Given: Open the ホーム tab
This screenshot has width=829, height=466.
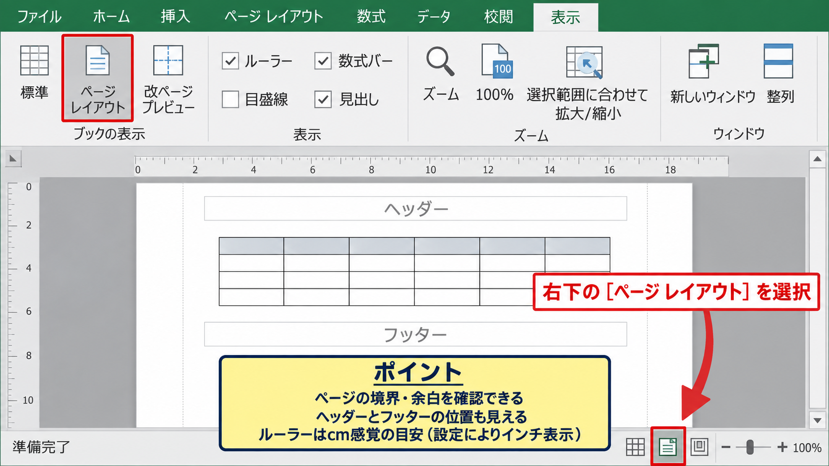Looking at the screenshot, I should pos(111,16).
